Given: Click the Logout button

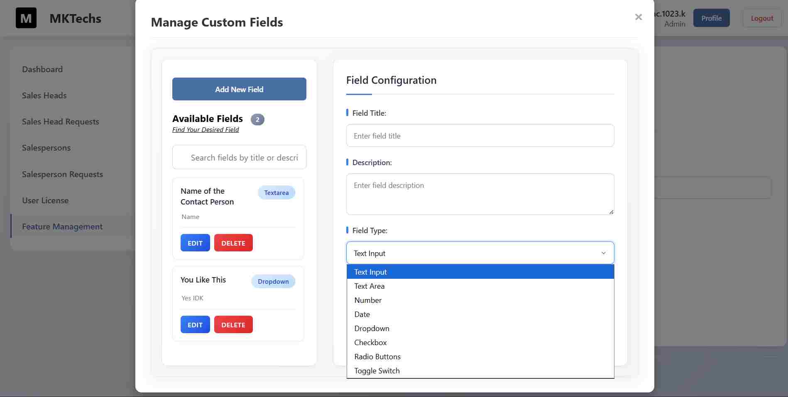Looking at the screenshot, I should (x=762, y=18).
